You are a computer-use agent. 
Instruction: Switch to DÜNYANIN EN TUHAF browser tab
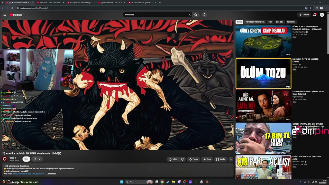[x=112, y=3]
